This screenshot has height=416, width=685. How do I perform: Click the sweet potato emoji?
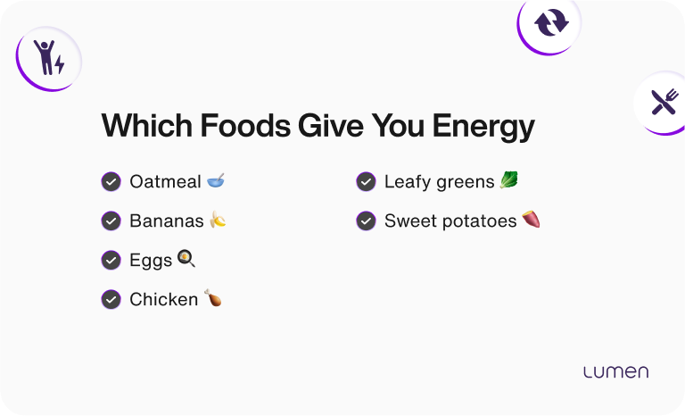pos(531,220)
